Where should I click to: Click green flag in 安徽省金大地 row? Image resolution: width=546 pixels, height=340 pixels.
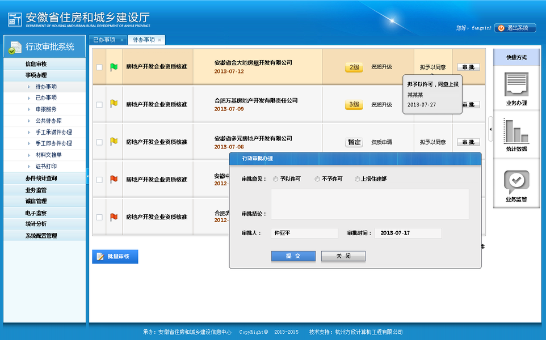click(x=114, y=67)
